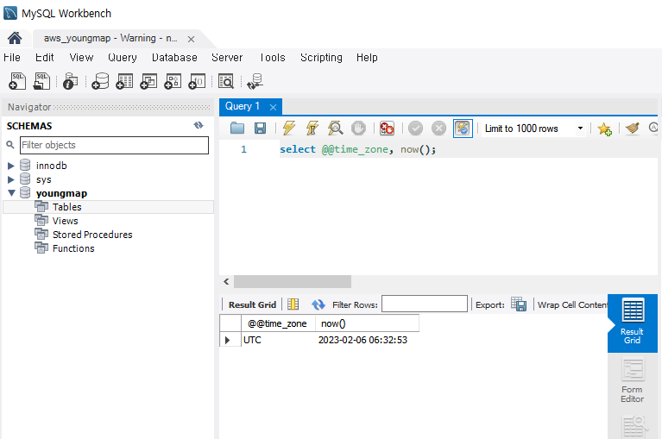662x439 pixels.
Task: Toggle continue-on-error execution icon
Action: (x=387, y=128)
